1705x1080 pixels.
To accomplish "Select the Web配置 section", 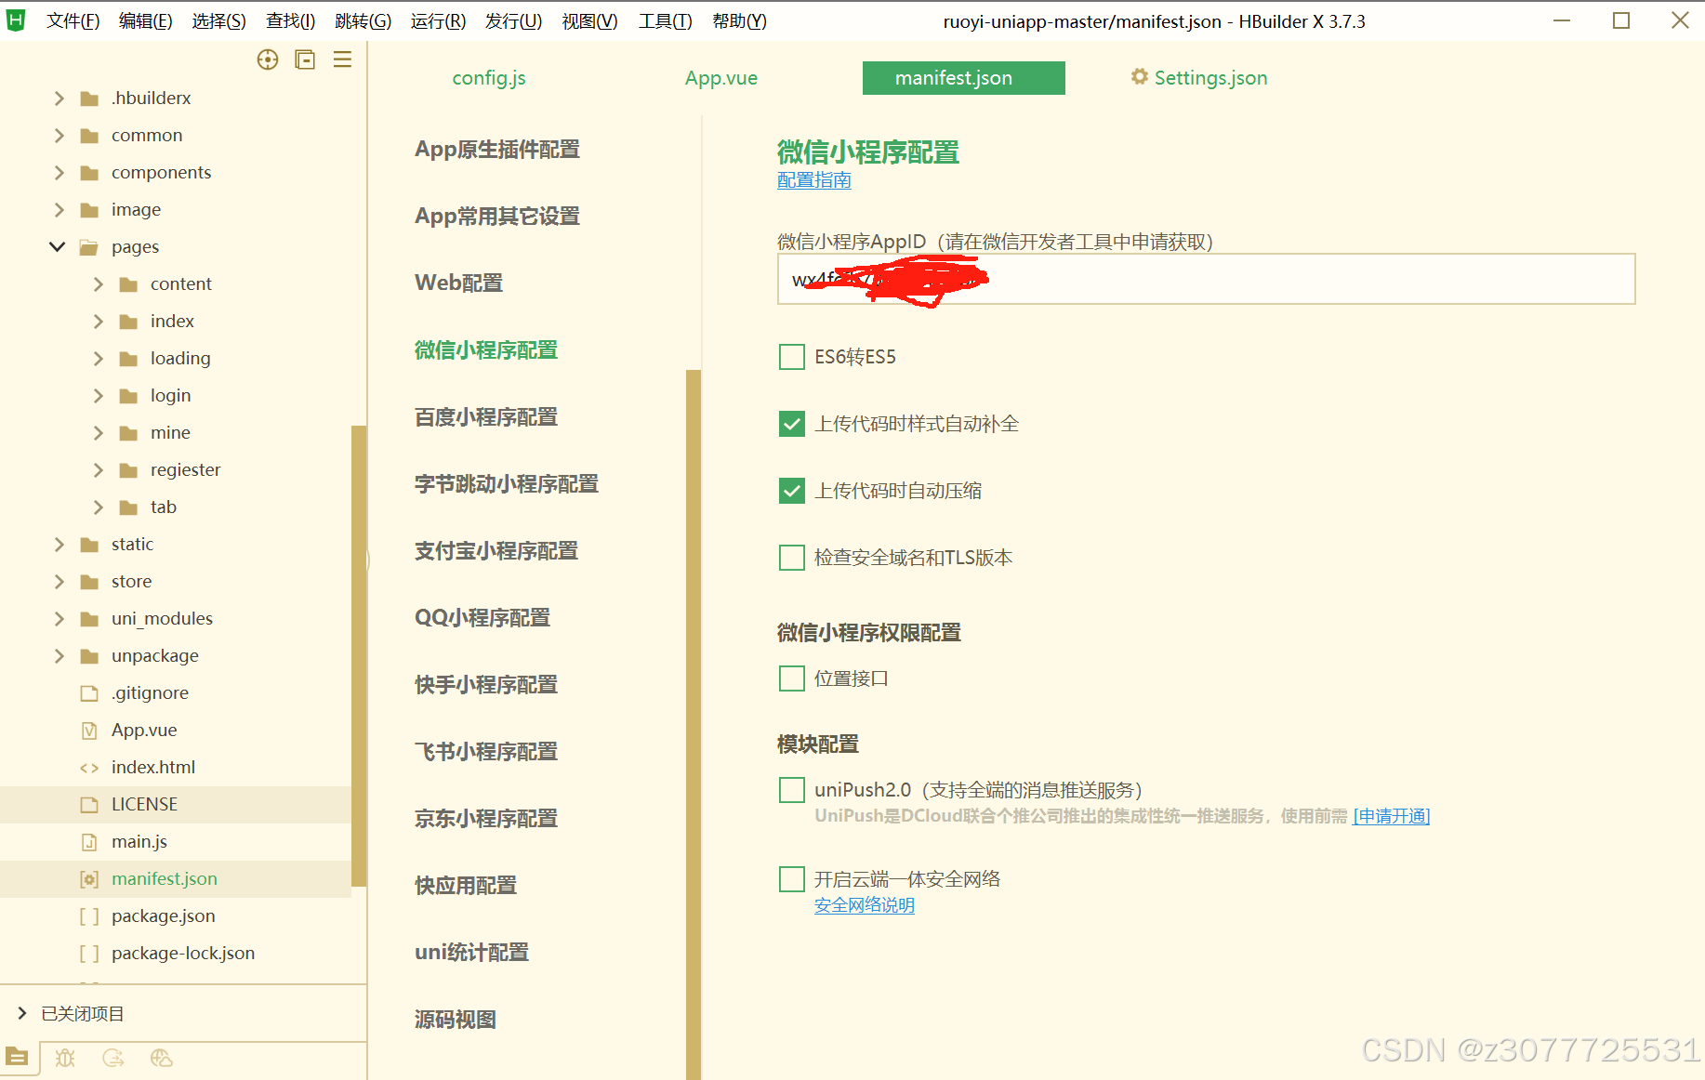I will click(x=458, y=283).
